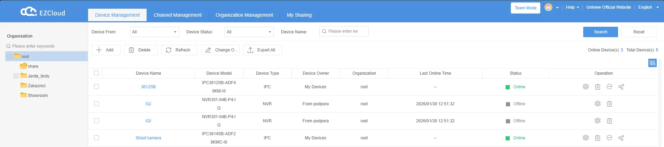Screen dimensions: 664x147
Task: Click user avatar icon in header
Action: point(548,7)
